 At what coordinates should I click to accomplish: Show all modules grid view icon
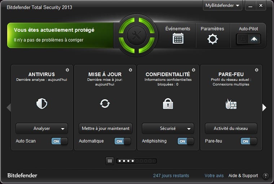point(110,161)
